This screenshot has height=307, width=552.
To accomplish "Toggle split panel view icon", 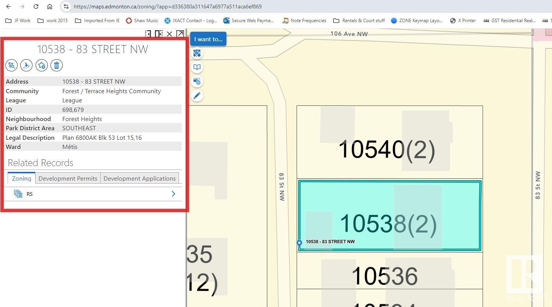I will point(159,34).
